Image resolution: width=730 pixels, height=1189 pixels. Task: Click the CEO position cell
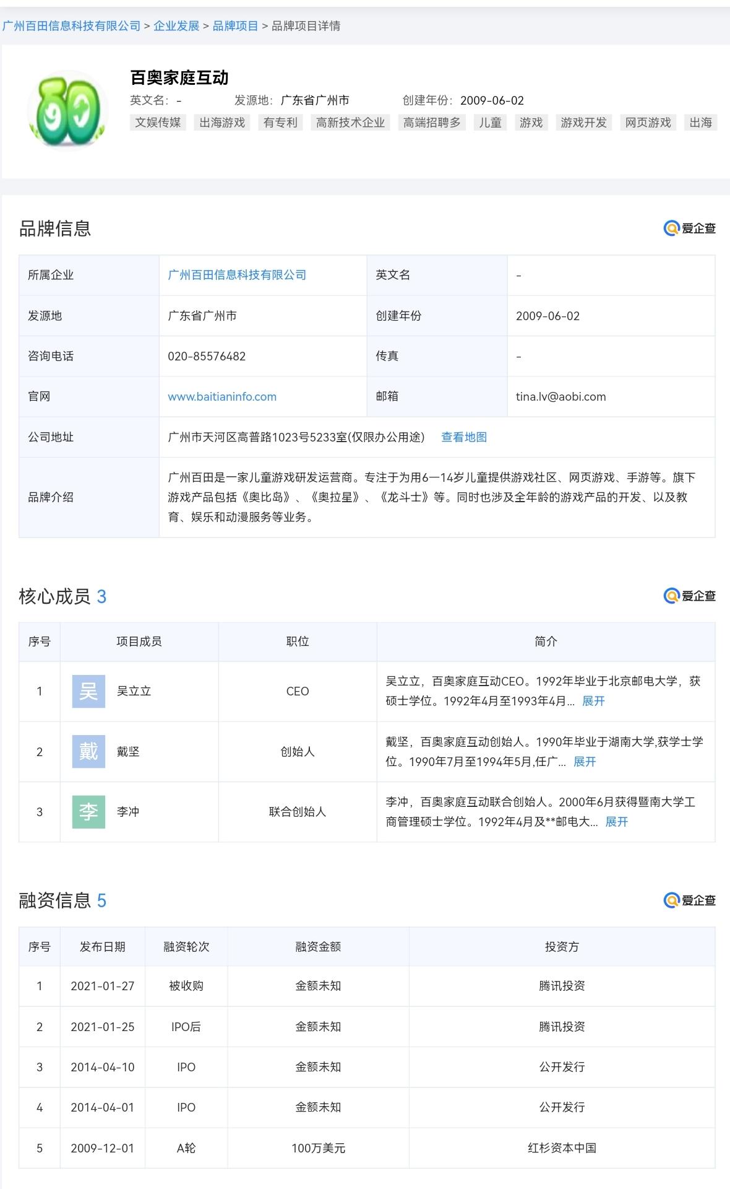tap(298, 691)
